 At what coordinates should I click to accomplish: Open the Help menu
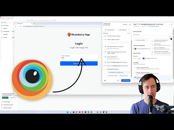tap(12, 19)
